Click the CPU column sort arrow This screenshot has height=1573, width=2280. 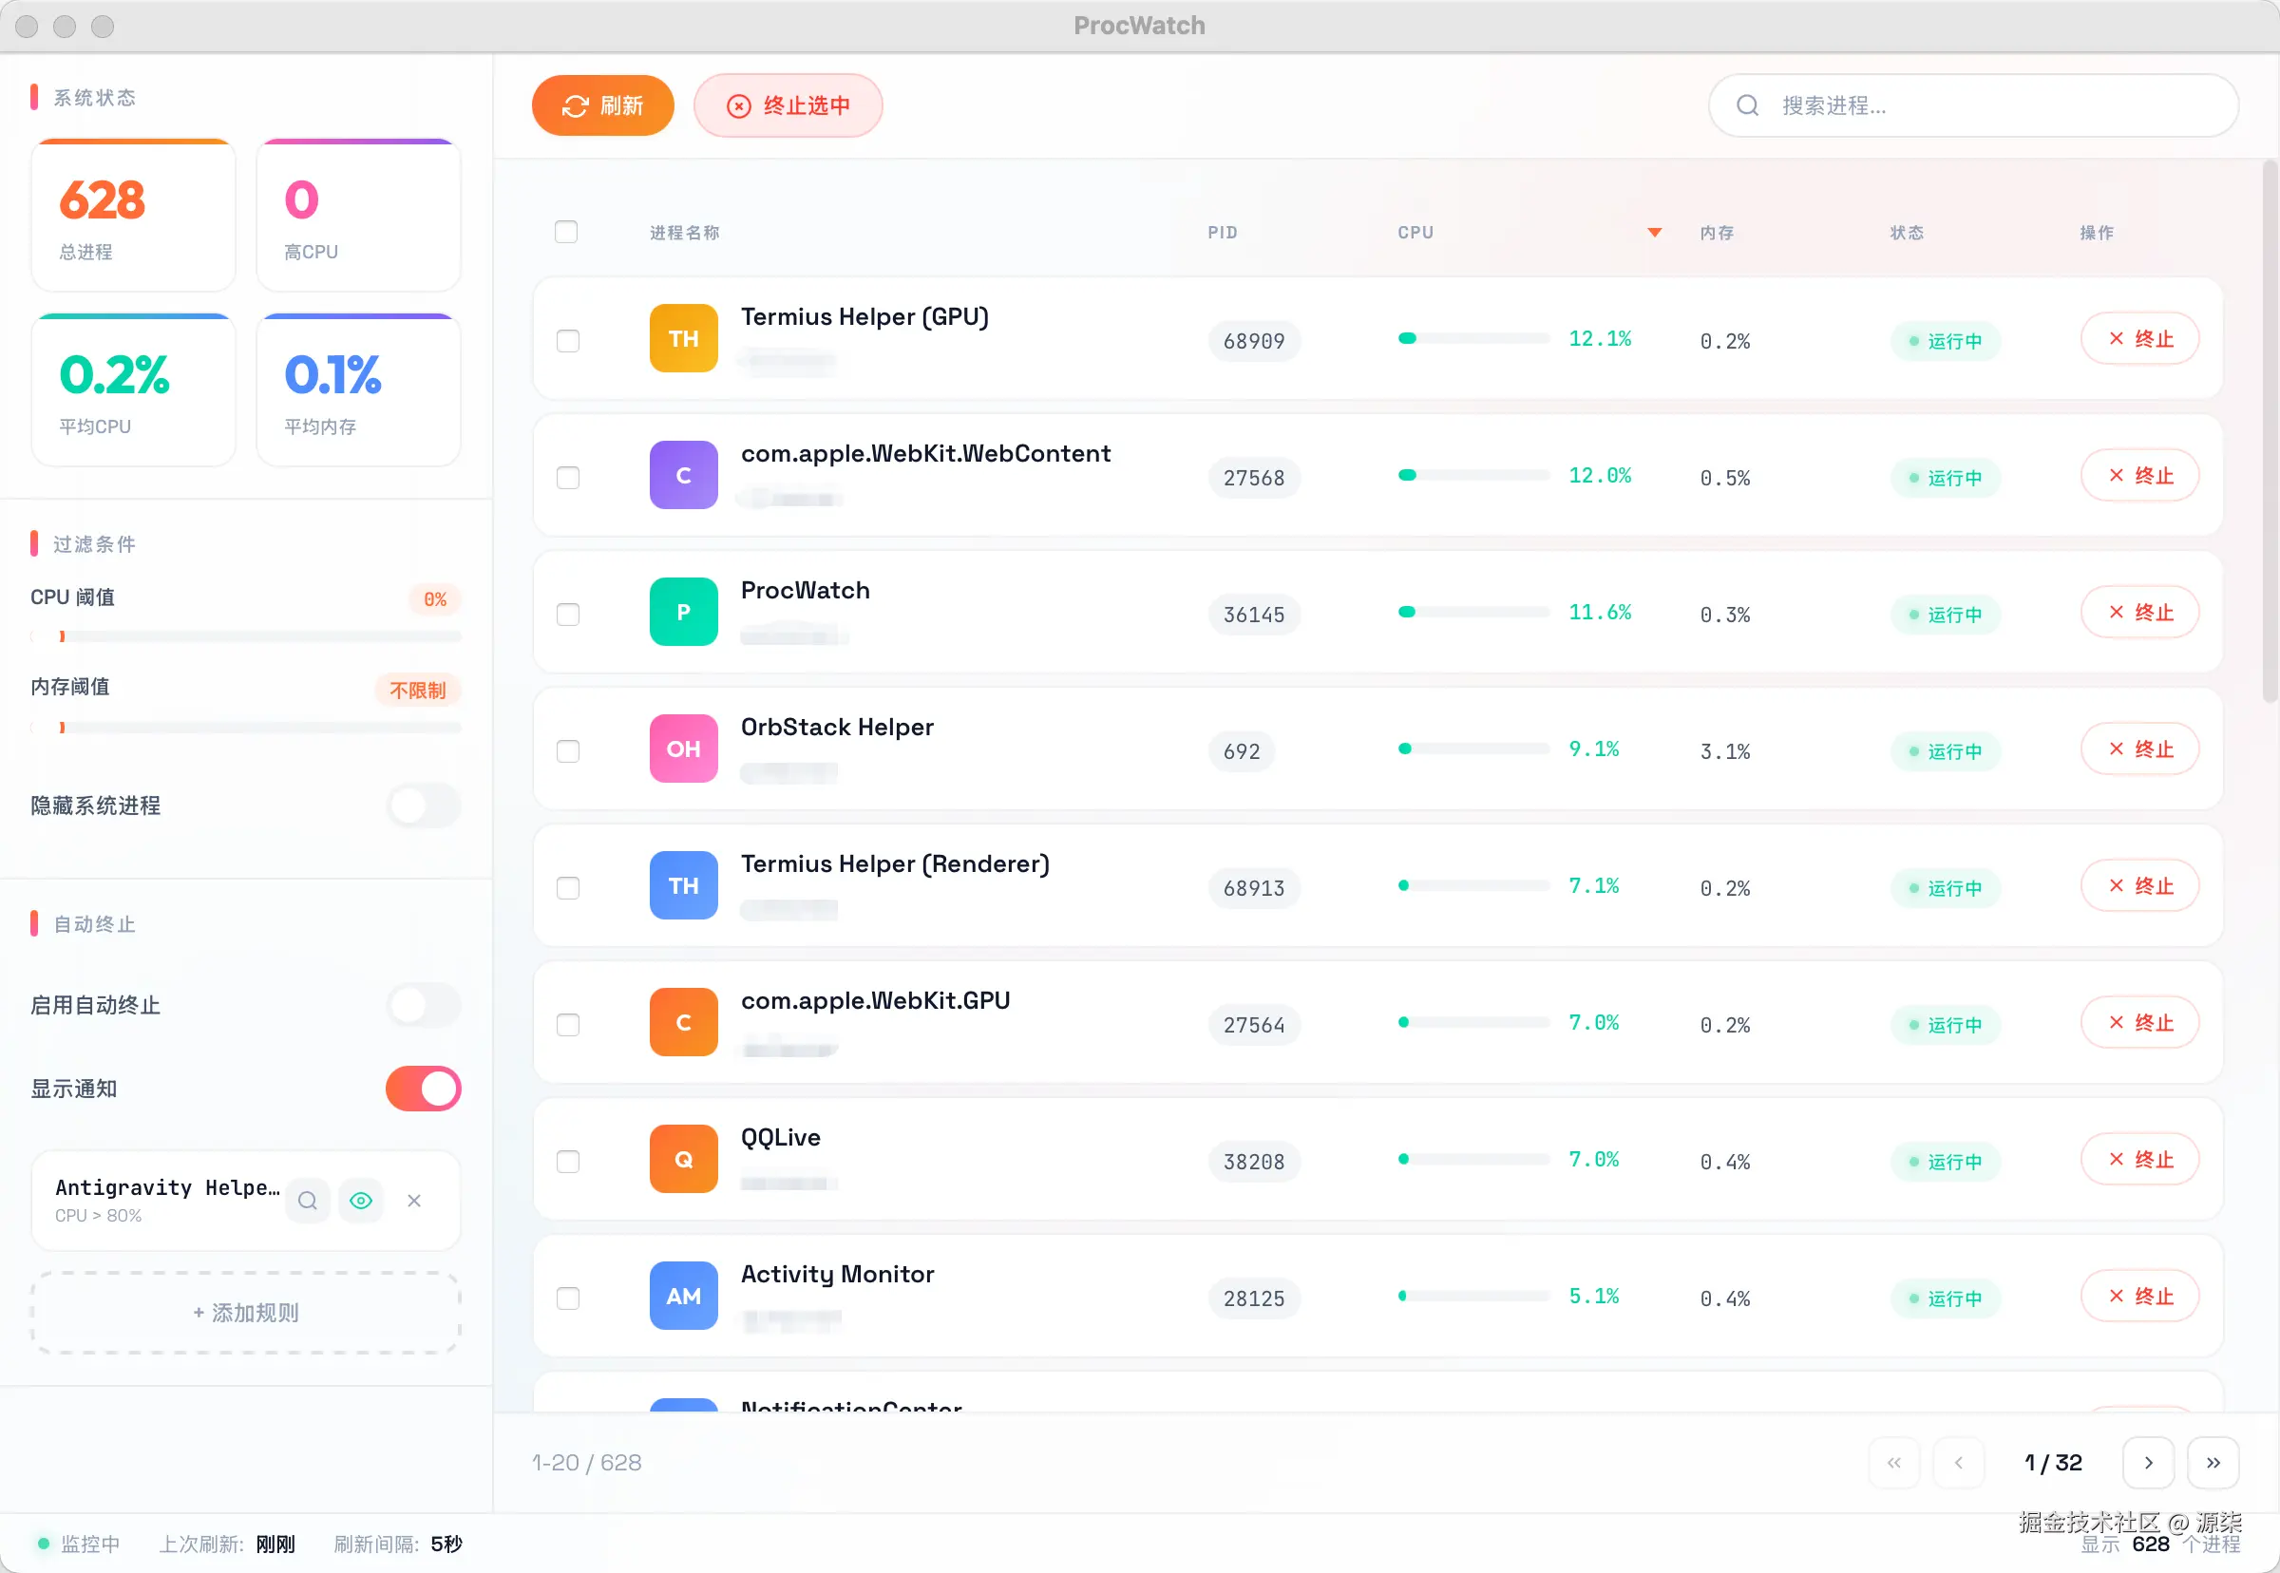pyautogui.click(x=1654, y=233)
